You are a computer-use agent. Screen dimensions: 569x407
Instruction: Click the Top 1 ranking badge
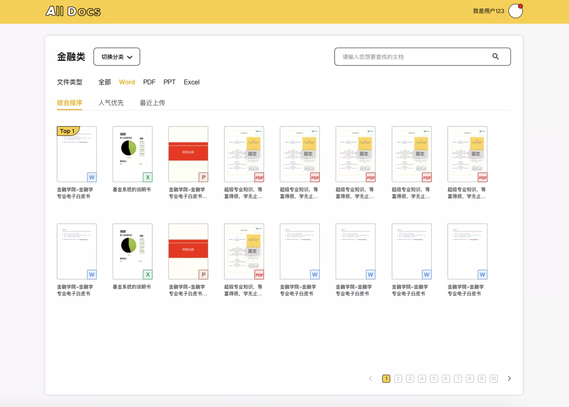pyautogui.click(x=68, y=131)
